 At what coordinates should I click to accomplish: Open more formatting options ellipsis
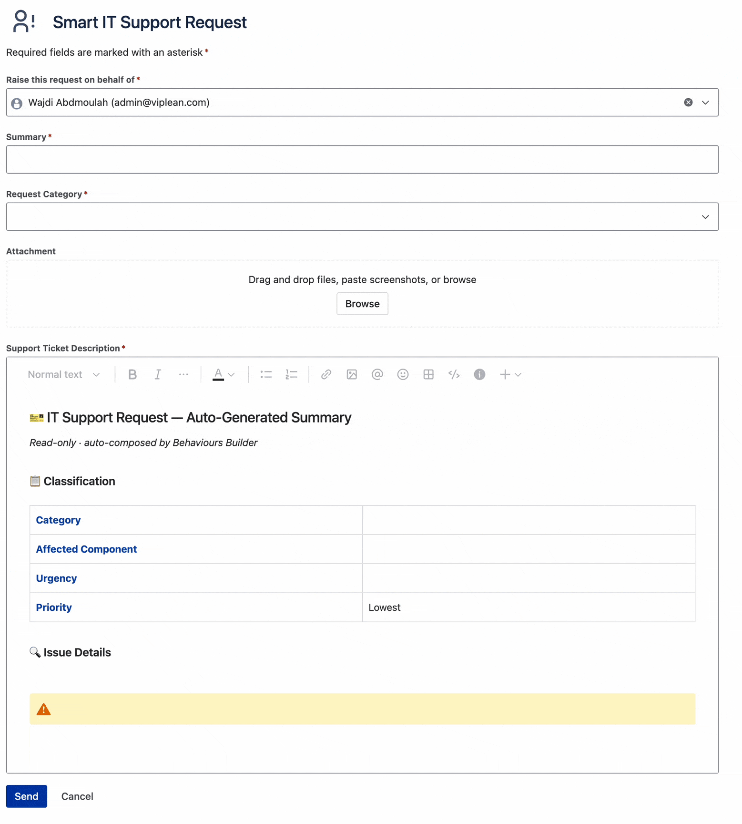tap(183, 375)
